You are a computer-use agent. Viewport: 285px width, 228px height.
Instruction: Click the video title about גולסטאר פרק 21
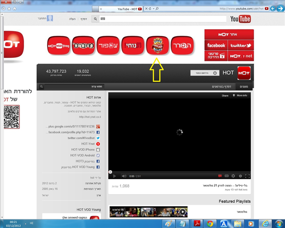pos(225,186)
